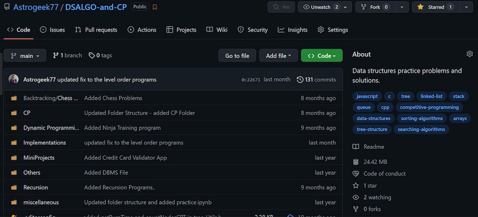478x217 pixels.
Task: Click the folder icon of Others row
Action: pos(14,172)
